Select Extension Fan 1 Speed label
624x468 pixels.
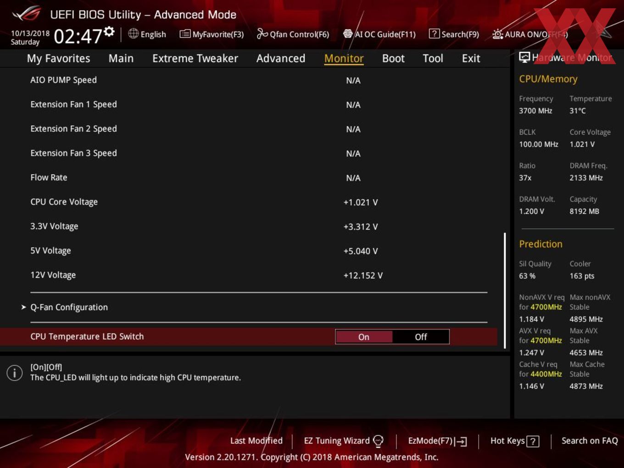click(x=73, y=104)
